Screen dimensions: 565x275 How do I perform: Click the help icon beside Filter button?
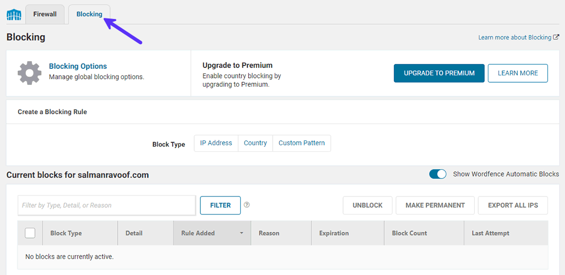click(247, 205)
